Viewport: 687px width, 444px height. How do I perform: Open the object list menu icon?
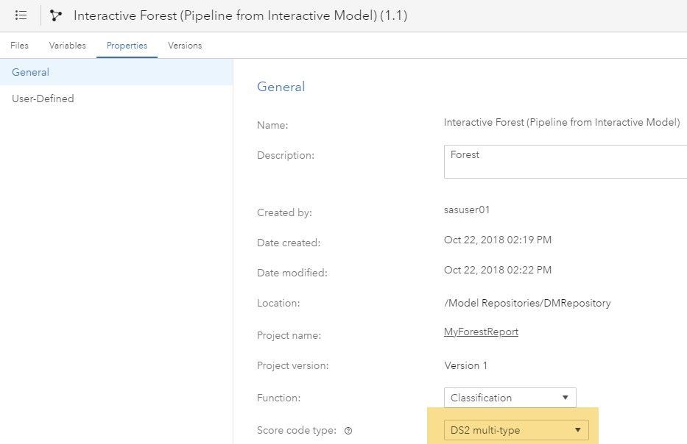(x=21, y=15)
